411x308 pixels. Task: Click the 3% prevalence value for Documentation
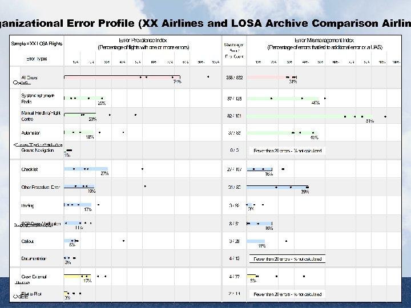click(67, 262)
